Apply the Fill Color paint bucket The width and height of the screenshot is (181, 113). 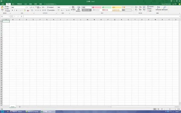(25, 10)
